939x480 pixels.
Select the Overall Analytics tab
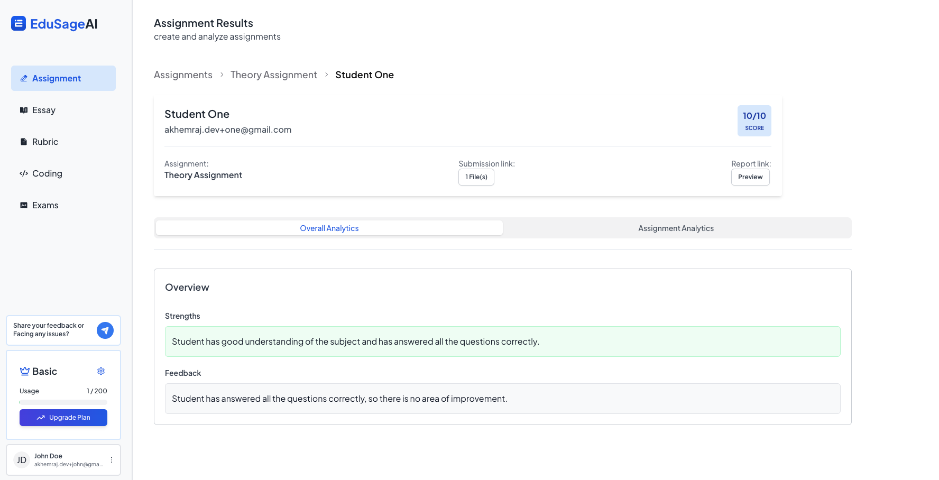click(329, 228)
